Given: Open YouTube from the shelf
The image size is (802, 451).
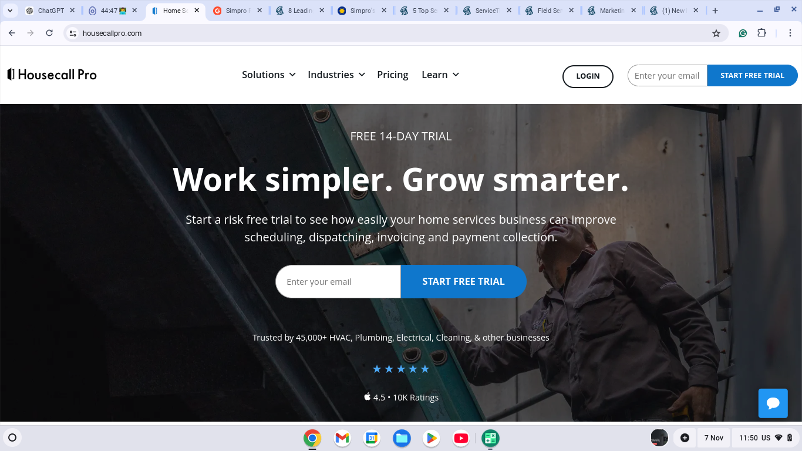Looking at the screenshot, I should point(461,438).
